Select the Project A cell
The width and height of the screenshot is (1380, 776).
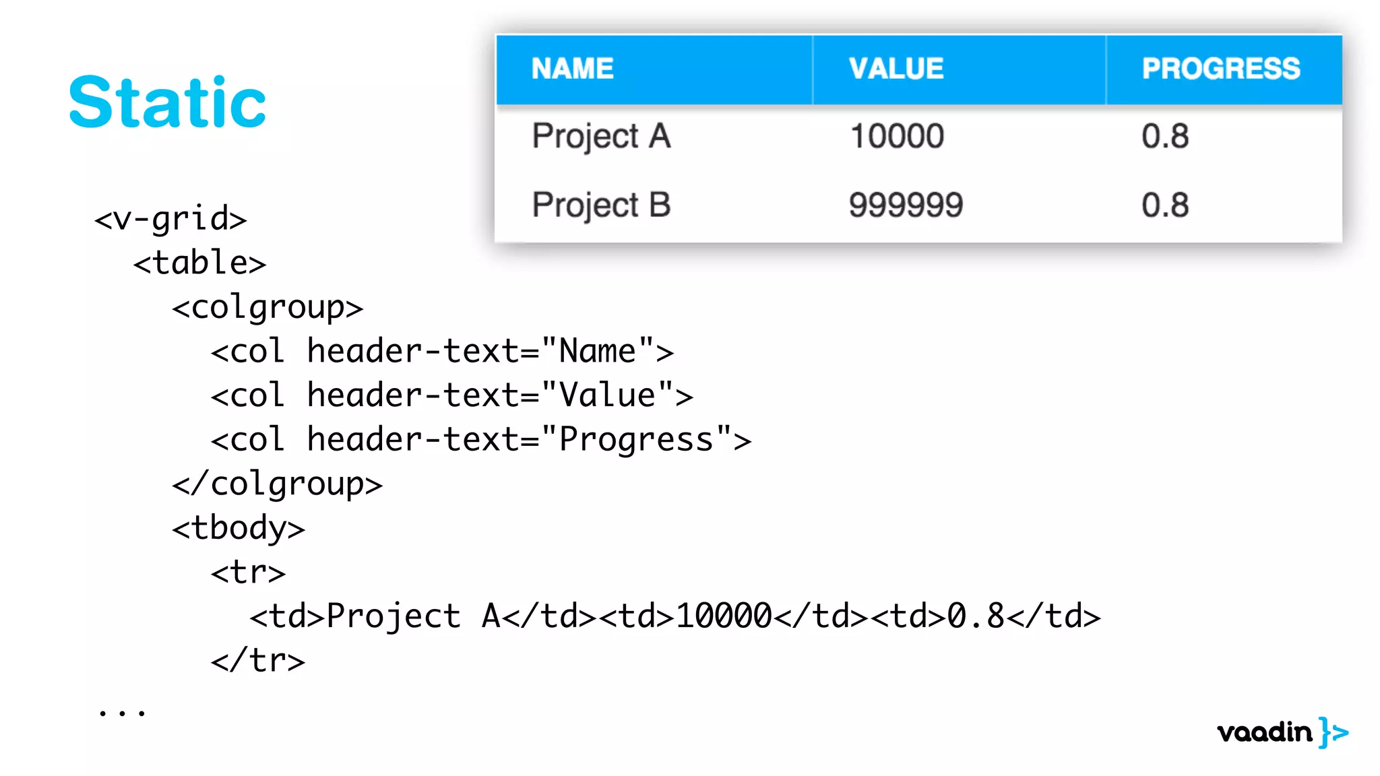(601, 137)
